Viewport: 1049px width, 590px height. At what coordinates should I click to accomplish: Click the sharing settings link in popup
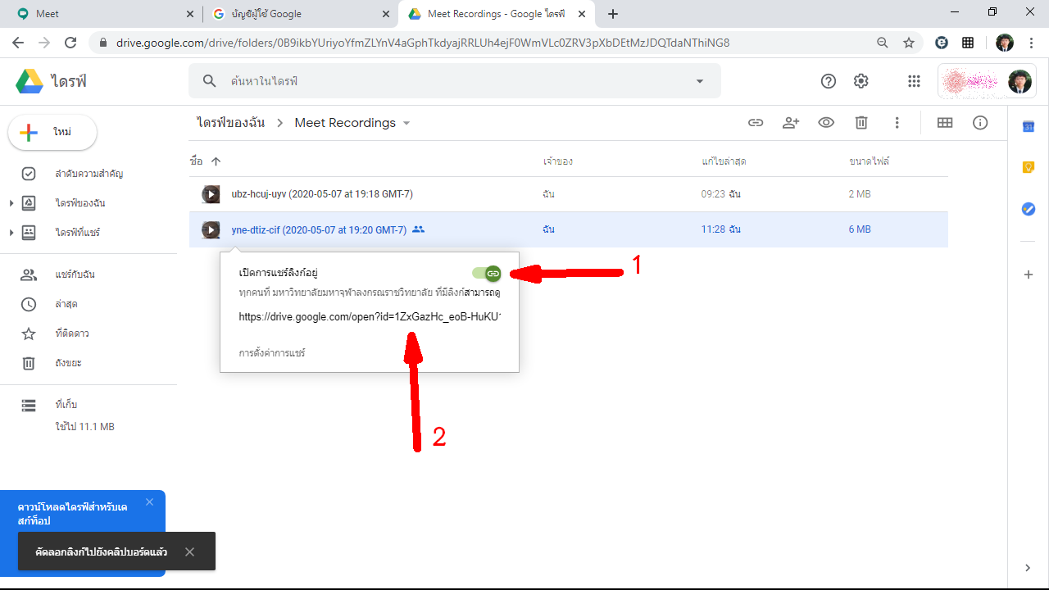tap(272, 353)
